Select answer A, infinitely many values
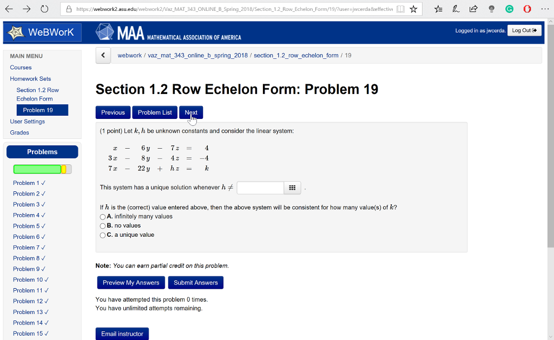 [x=102, y=217]
